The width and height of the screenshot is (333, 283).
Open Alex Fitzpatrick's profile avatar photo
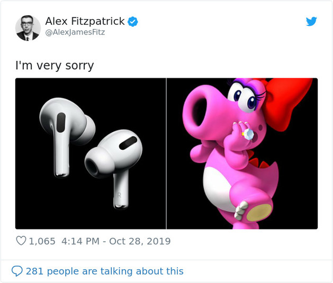point(28,28)
